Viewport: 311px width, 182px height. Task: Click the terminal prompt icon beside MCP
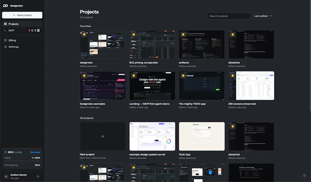(x=5, y=31)
